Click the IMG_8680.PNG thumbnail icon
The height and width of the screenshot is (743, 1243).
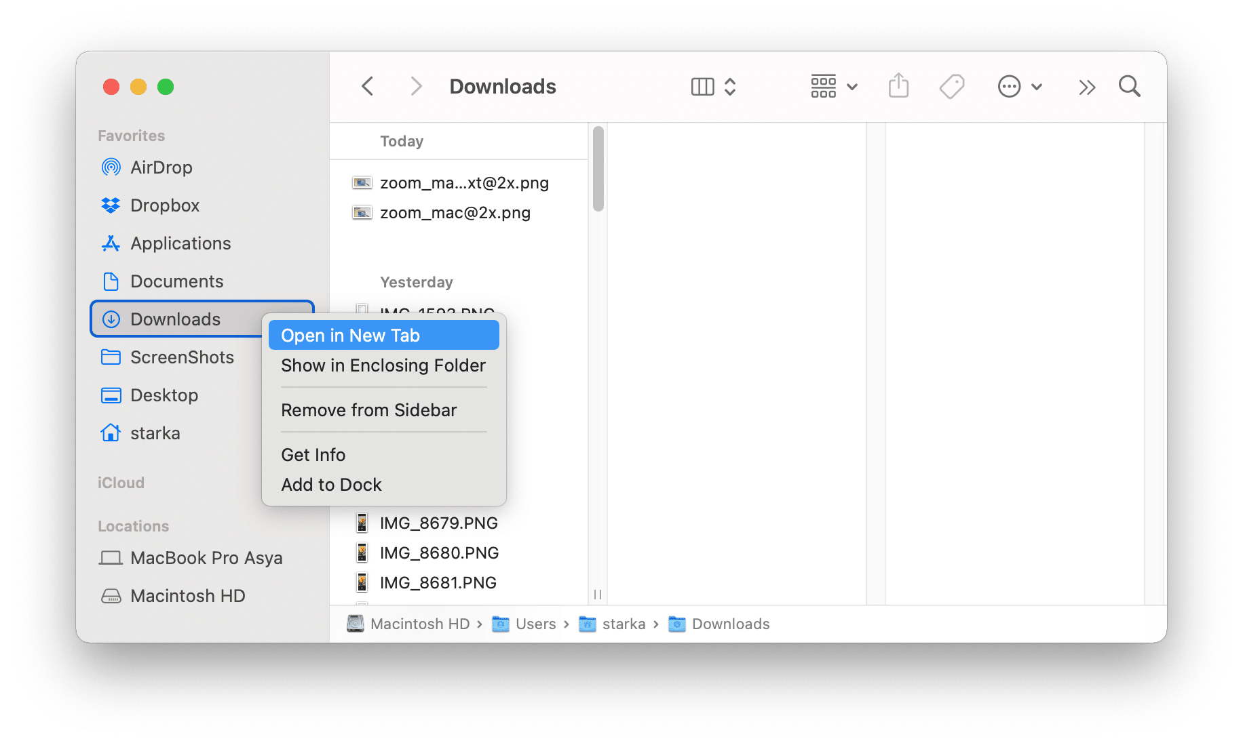pos(362,553)
